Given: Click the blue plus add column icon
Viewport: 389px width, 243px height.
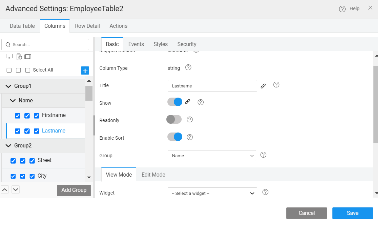Looking at the screenshot, I should (x=85, y=70).
